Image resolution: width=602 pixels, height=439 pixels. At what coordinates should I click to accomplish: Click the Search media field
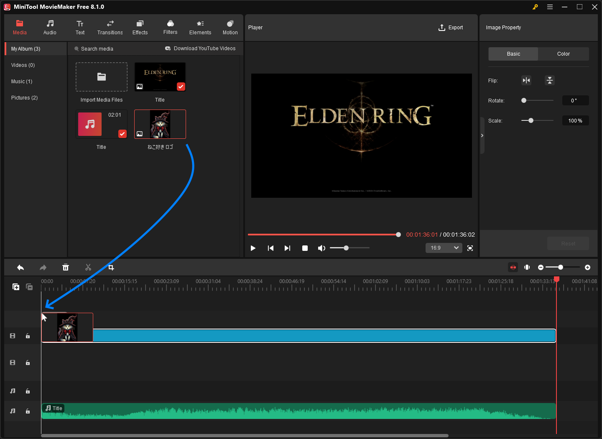pos(113,49)
